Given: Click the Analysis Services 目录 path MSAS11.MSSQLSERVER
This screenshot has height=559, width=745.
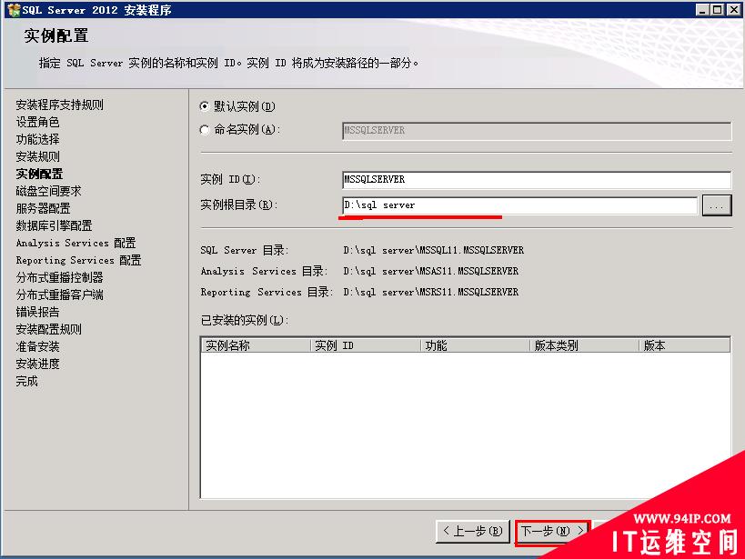Looking at the screenshot, I should tap(430, 271).
